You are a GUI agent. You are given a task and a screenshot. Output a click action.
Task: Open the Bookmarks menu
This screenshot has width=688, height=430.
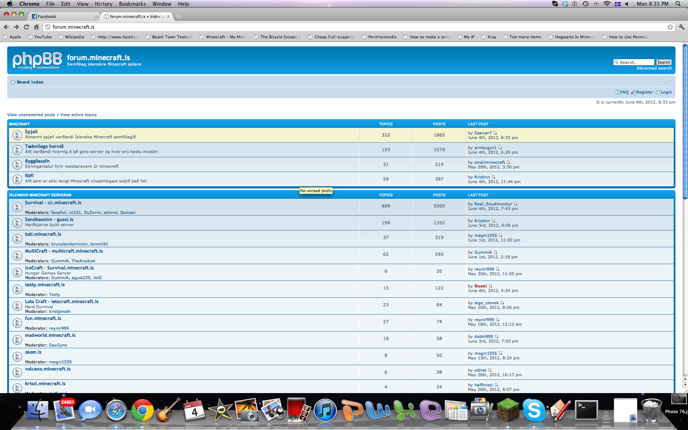[x=132, y=4]
